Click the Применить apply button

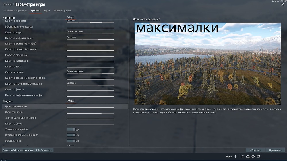[275, 150]
